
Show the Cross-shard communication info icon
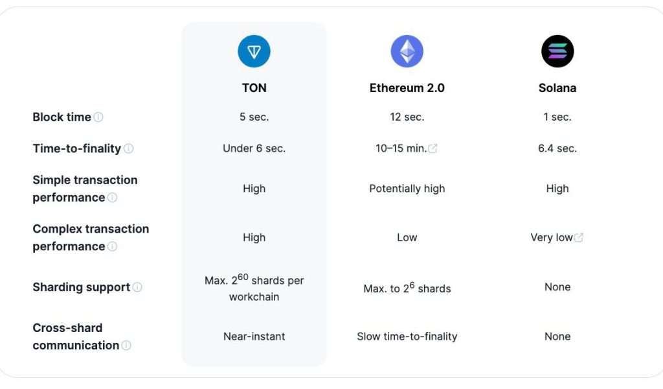point(126,346)
